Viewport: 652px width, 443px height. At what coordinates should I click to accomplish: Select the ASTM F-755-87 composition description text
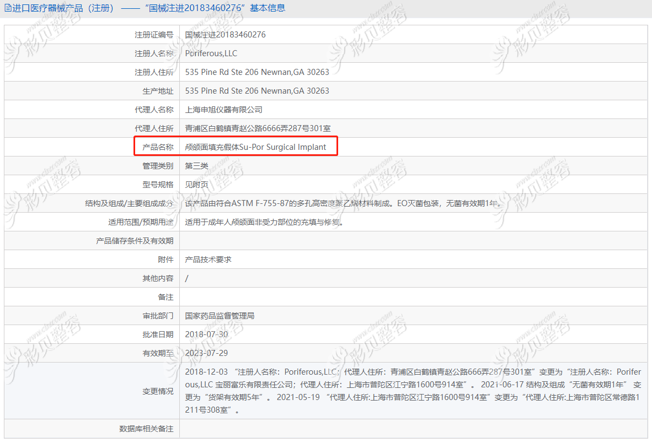point(344,203)
